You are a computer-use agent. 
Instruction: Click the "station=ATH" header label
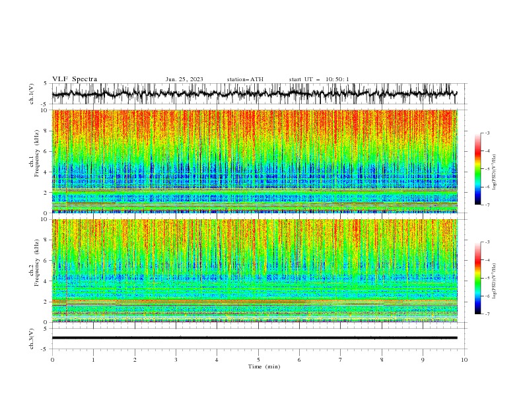coord(245,79)
